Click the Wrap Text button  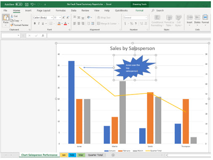point(104,18)
